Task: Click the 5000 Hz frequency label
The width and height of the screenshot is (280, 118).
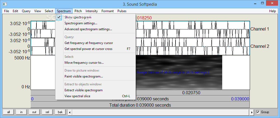Action: tap(22, 58)
